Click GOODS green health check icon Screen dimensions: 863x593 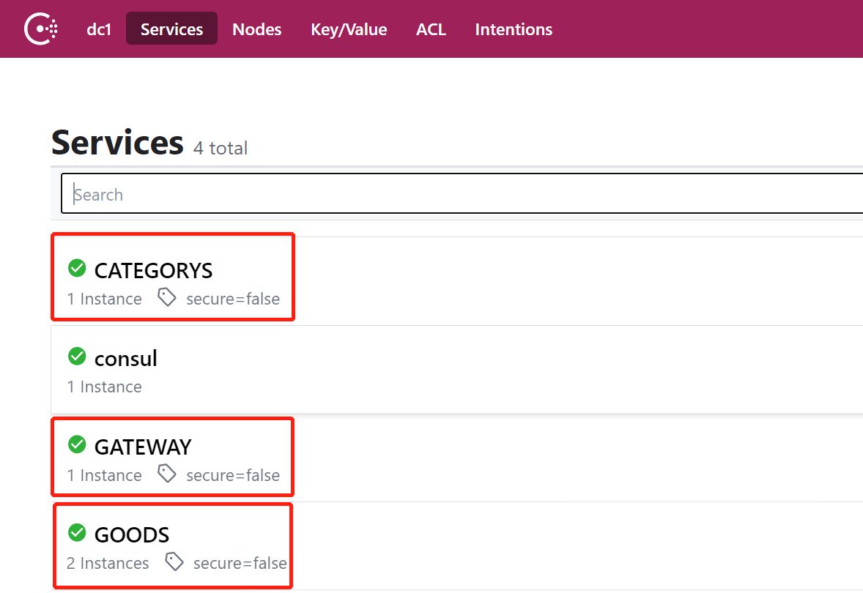click(77, 532)
